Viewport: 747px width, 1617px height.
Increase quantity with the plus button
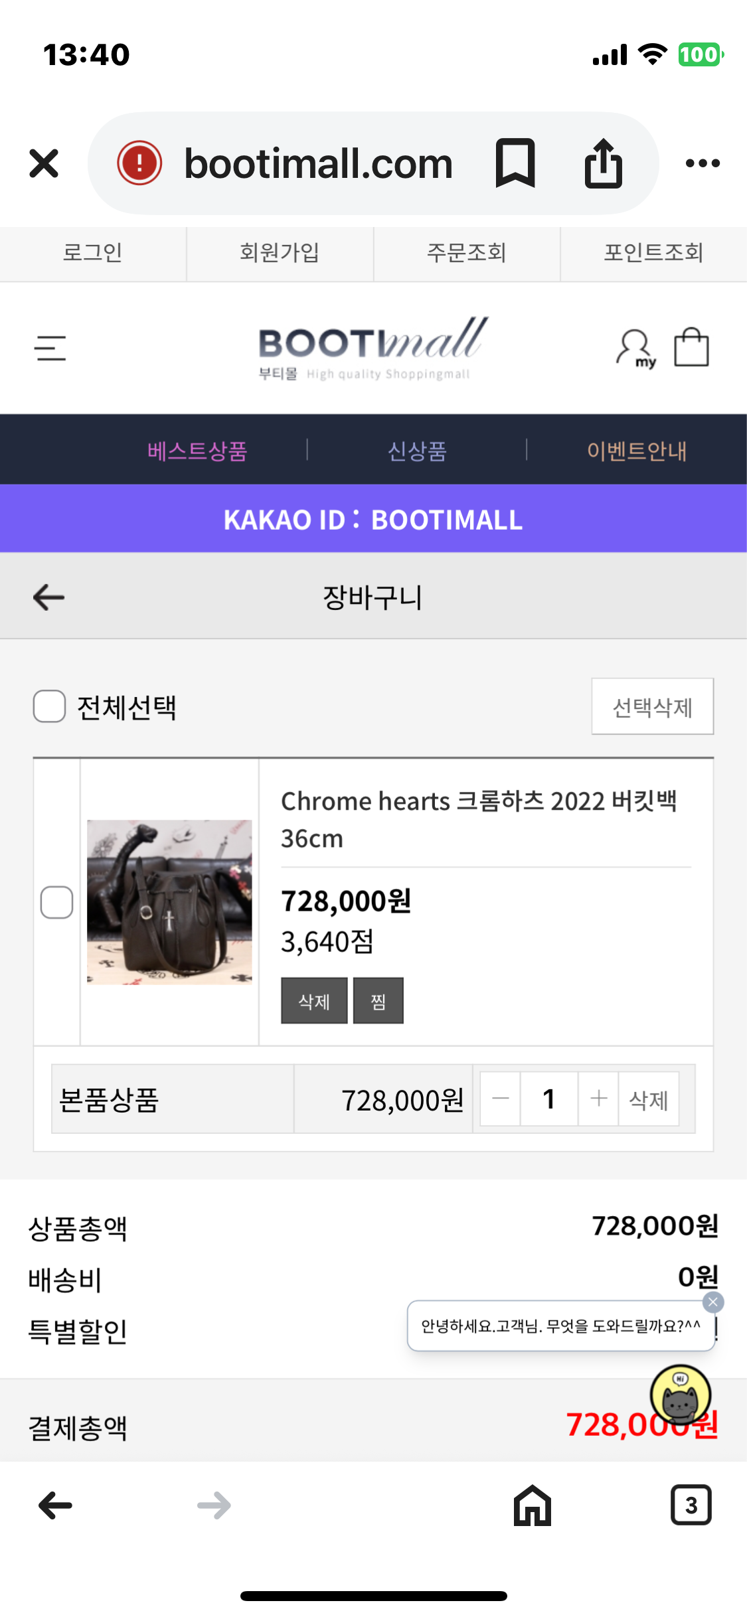(x=598, y=1099)
